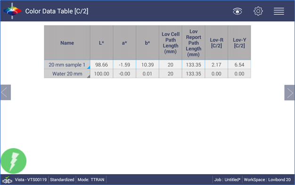Click the Standardized status label
The width and height of the screenshot is (295, 185).
tap(62, 180)
